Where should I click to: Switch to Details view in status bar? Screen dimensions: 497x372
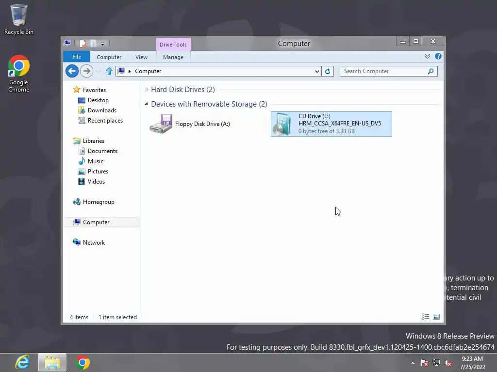[425, 317]
